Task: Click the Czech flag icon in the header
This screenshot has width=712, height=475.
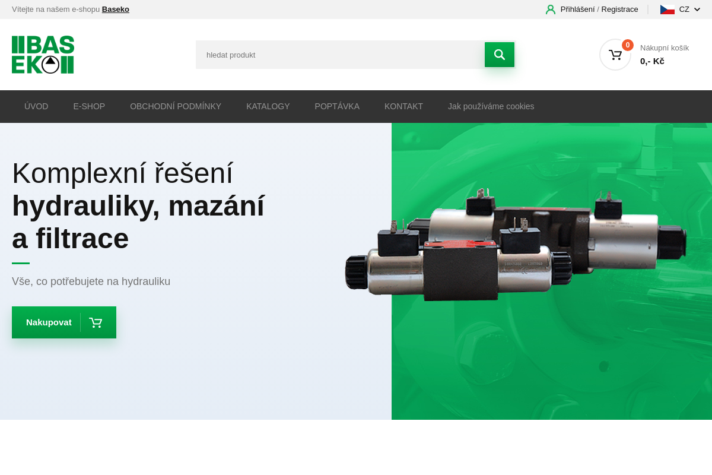Action: coord(667,9)
